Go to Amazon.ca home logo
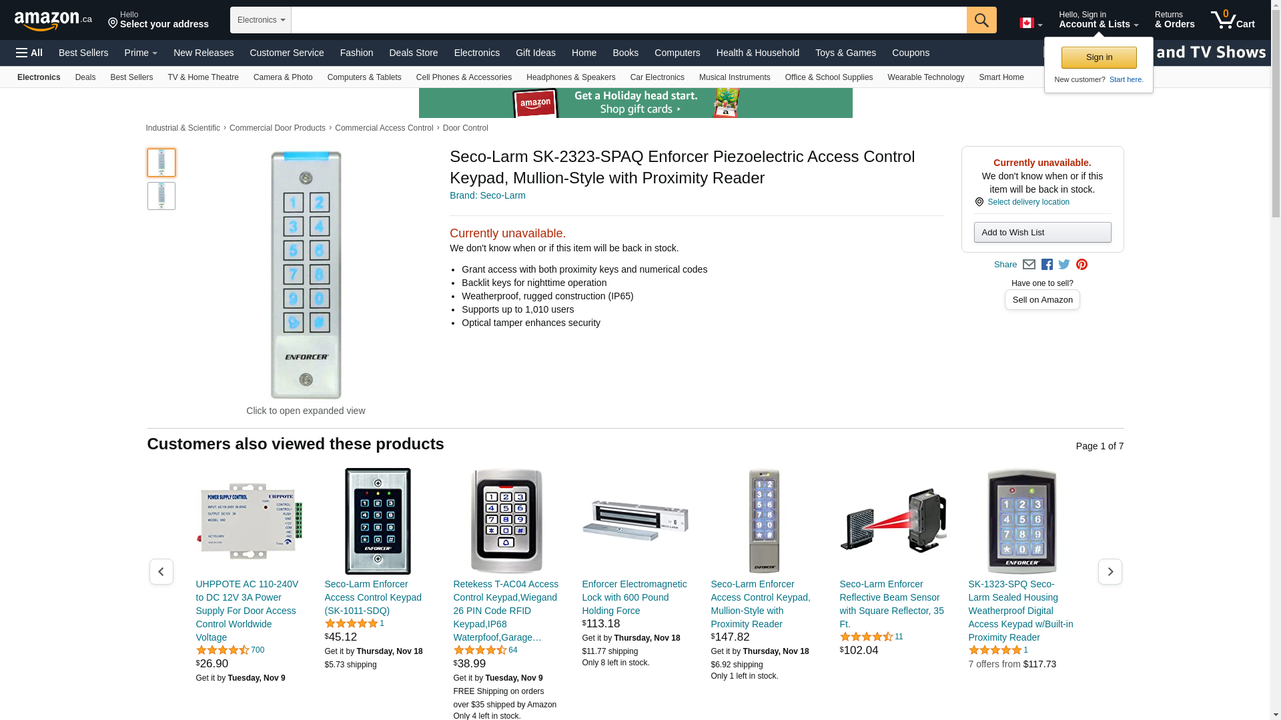 (53, 21)
